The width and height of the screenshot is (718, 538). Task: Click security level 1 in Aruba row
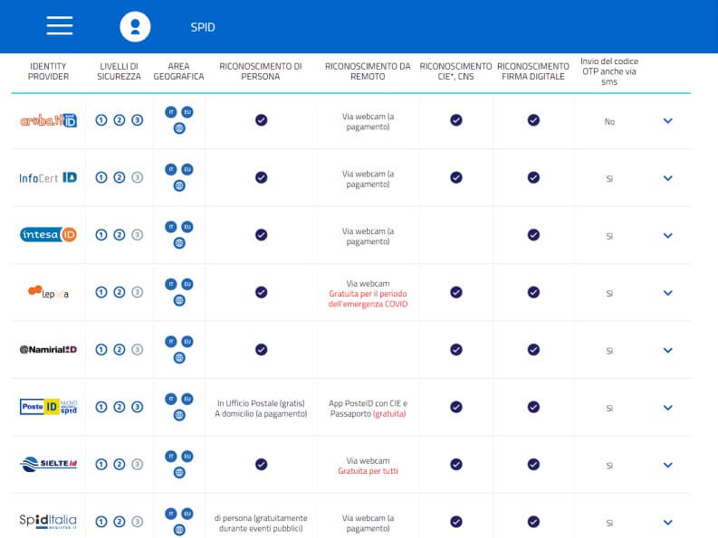[x=101, y=120]
